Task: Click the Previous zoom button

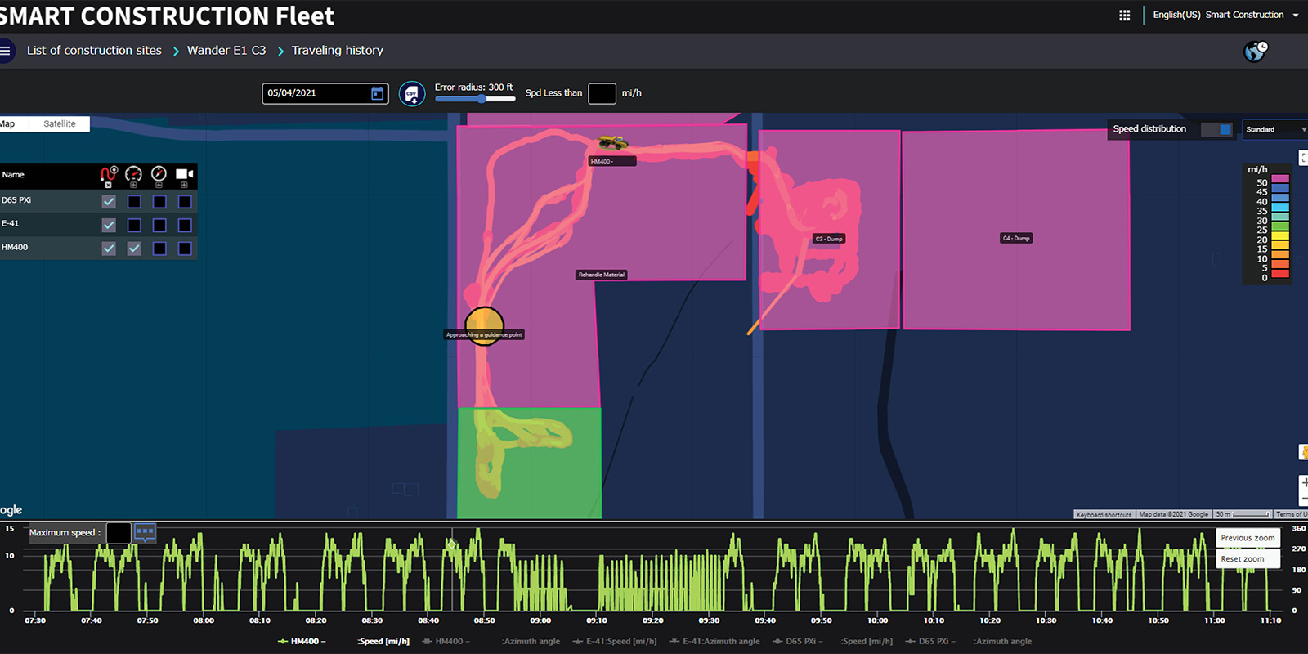Action: click(1248, 538)
